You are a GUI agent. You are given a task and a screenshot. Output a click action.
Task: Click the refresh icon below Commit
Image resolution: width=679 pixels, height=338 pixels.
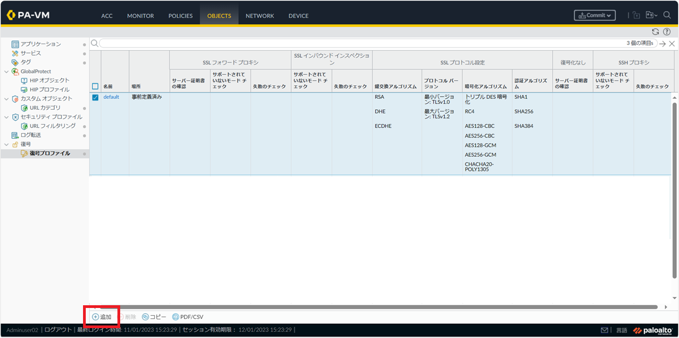tap(656, 32)
